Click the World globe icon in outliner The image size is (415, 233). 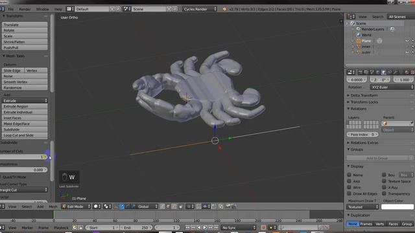click(359, 35)
